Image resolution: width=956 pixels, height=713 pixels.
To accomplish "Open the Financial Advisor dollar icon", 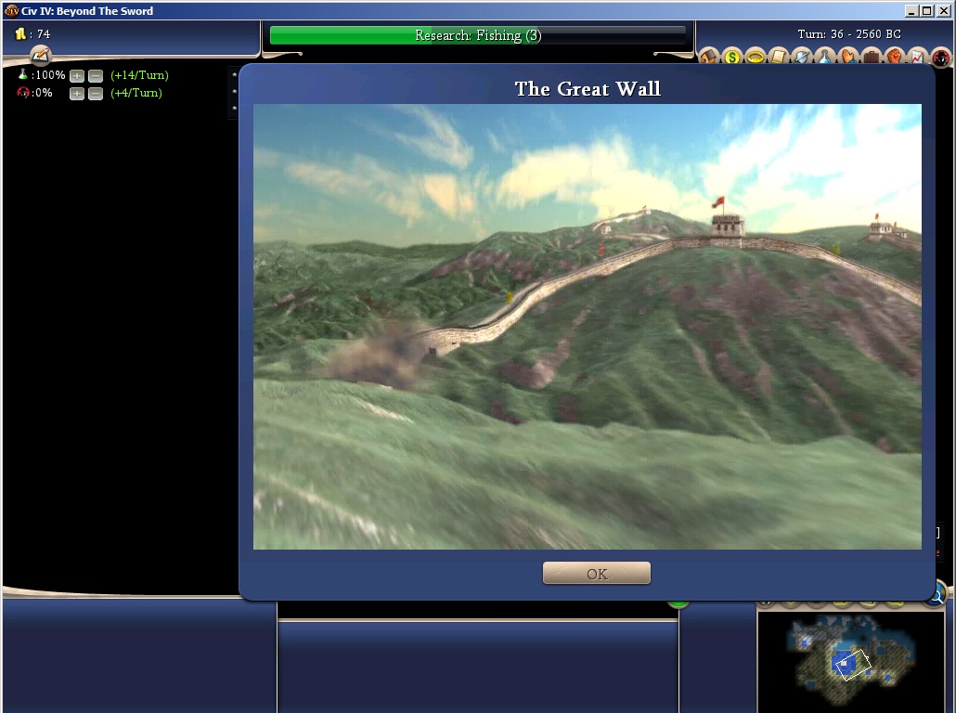I will 732,58.
